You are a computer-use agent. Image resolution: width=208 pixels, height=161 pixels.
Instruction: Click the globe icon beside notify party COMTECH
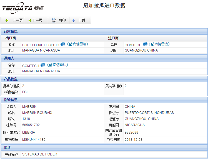[43, 65]
